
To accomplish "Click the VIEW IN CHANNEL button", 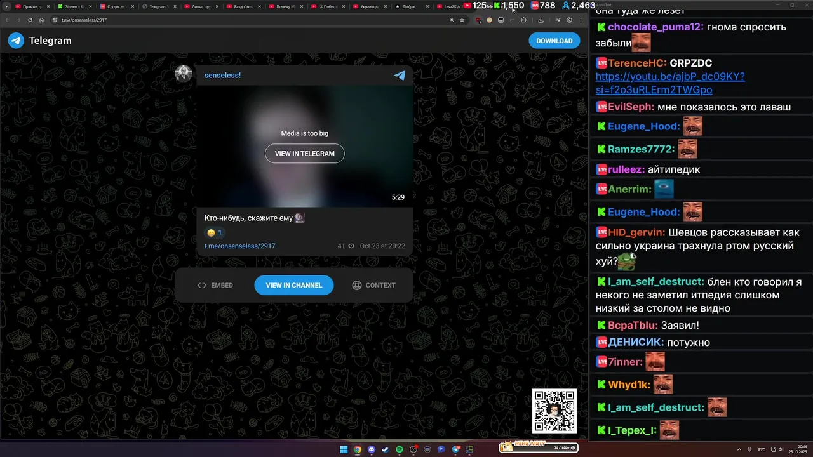I will [294, 285].
